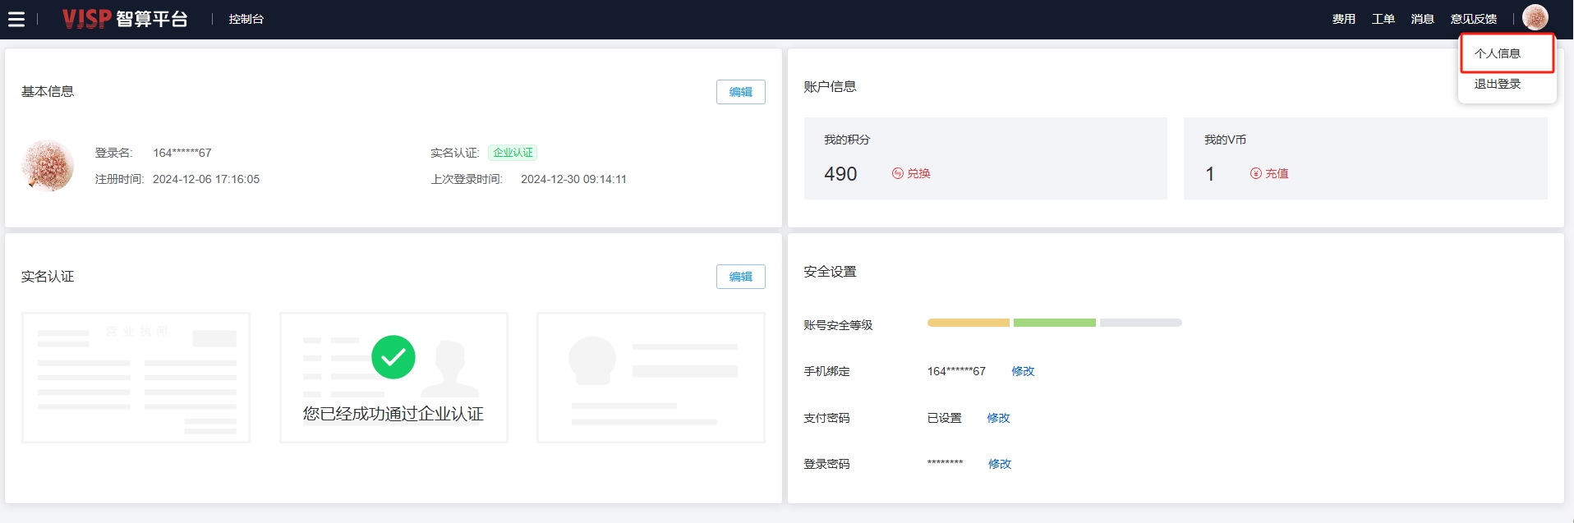Click the masked login password ********

[x=945, y=463]
